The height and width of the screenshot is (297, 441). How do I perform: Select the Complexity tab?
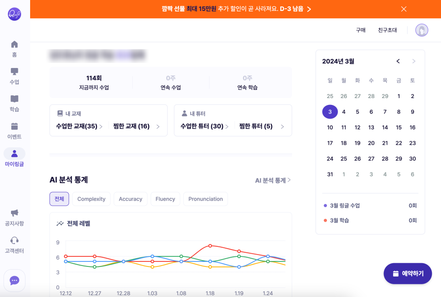[91, 199]
